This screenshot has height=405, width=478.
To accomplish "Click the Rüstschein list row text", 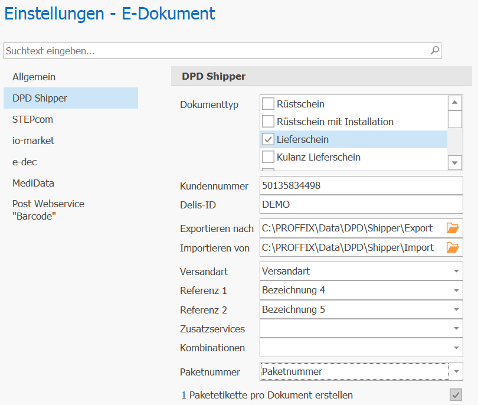I will (300, 104).
